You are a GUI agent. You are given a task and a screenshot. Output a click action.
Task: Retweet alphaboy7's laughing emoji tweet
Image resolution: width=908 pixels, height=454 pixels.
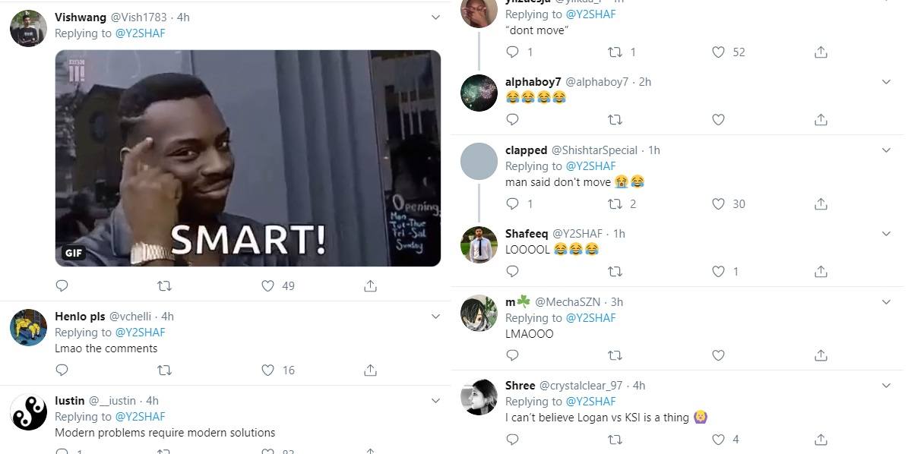point(615,120)
